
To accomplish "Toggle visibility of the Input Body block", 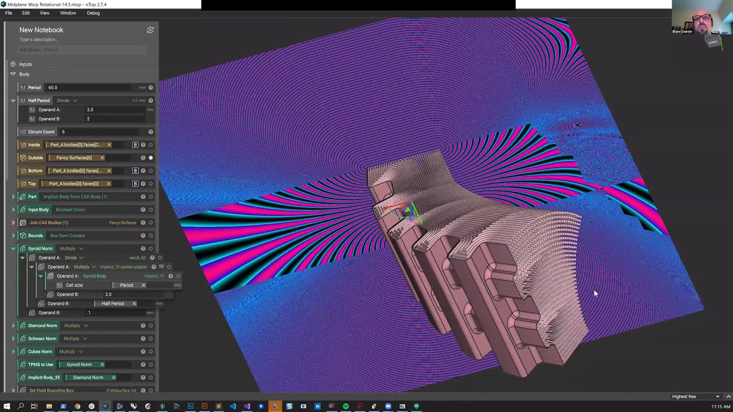I will [151, 209].
